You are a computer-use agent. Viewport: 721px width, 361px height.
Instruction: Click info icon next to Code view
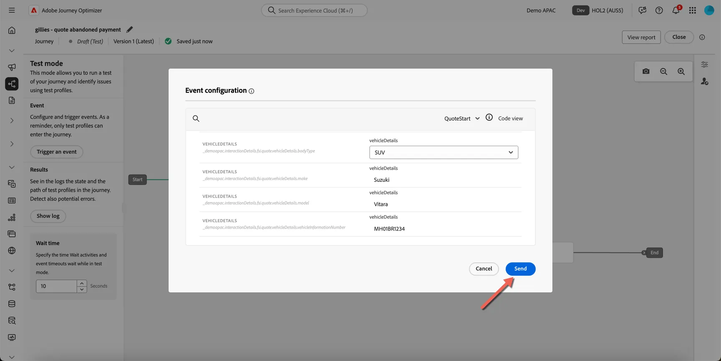coord(489,118)
